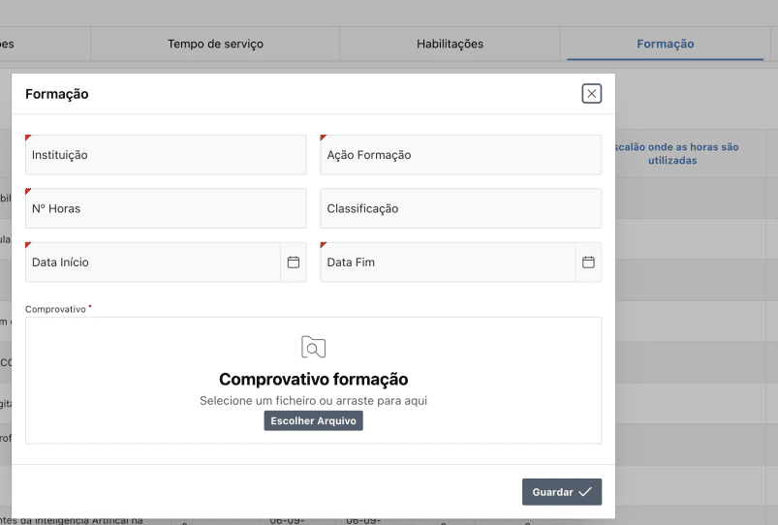This screenshot has height=525, width=778.
Task: Select the Formação tab
Action: click(x=665, y=44)
